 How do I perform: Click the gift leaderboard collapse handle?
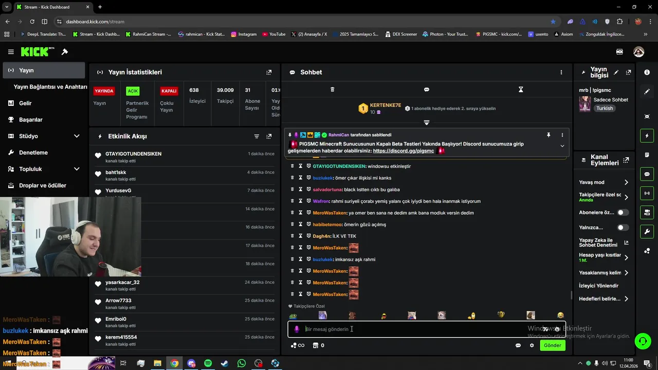(426, 122)
